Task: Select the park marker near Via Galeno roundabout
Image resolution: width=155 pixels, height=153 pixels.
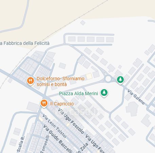Action: [120, 80]
